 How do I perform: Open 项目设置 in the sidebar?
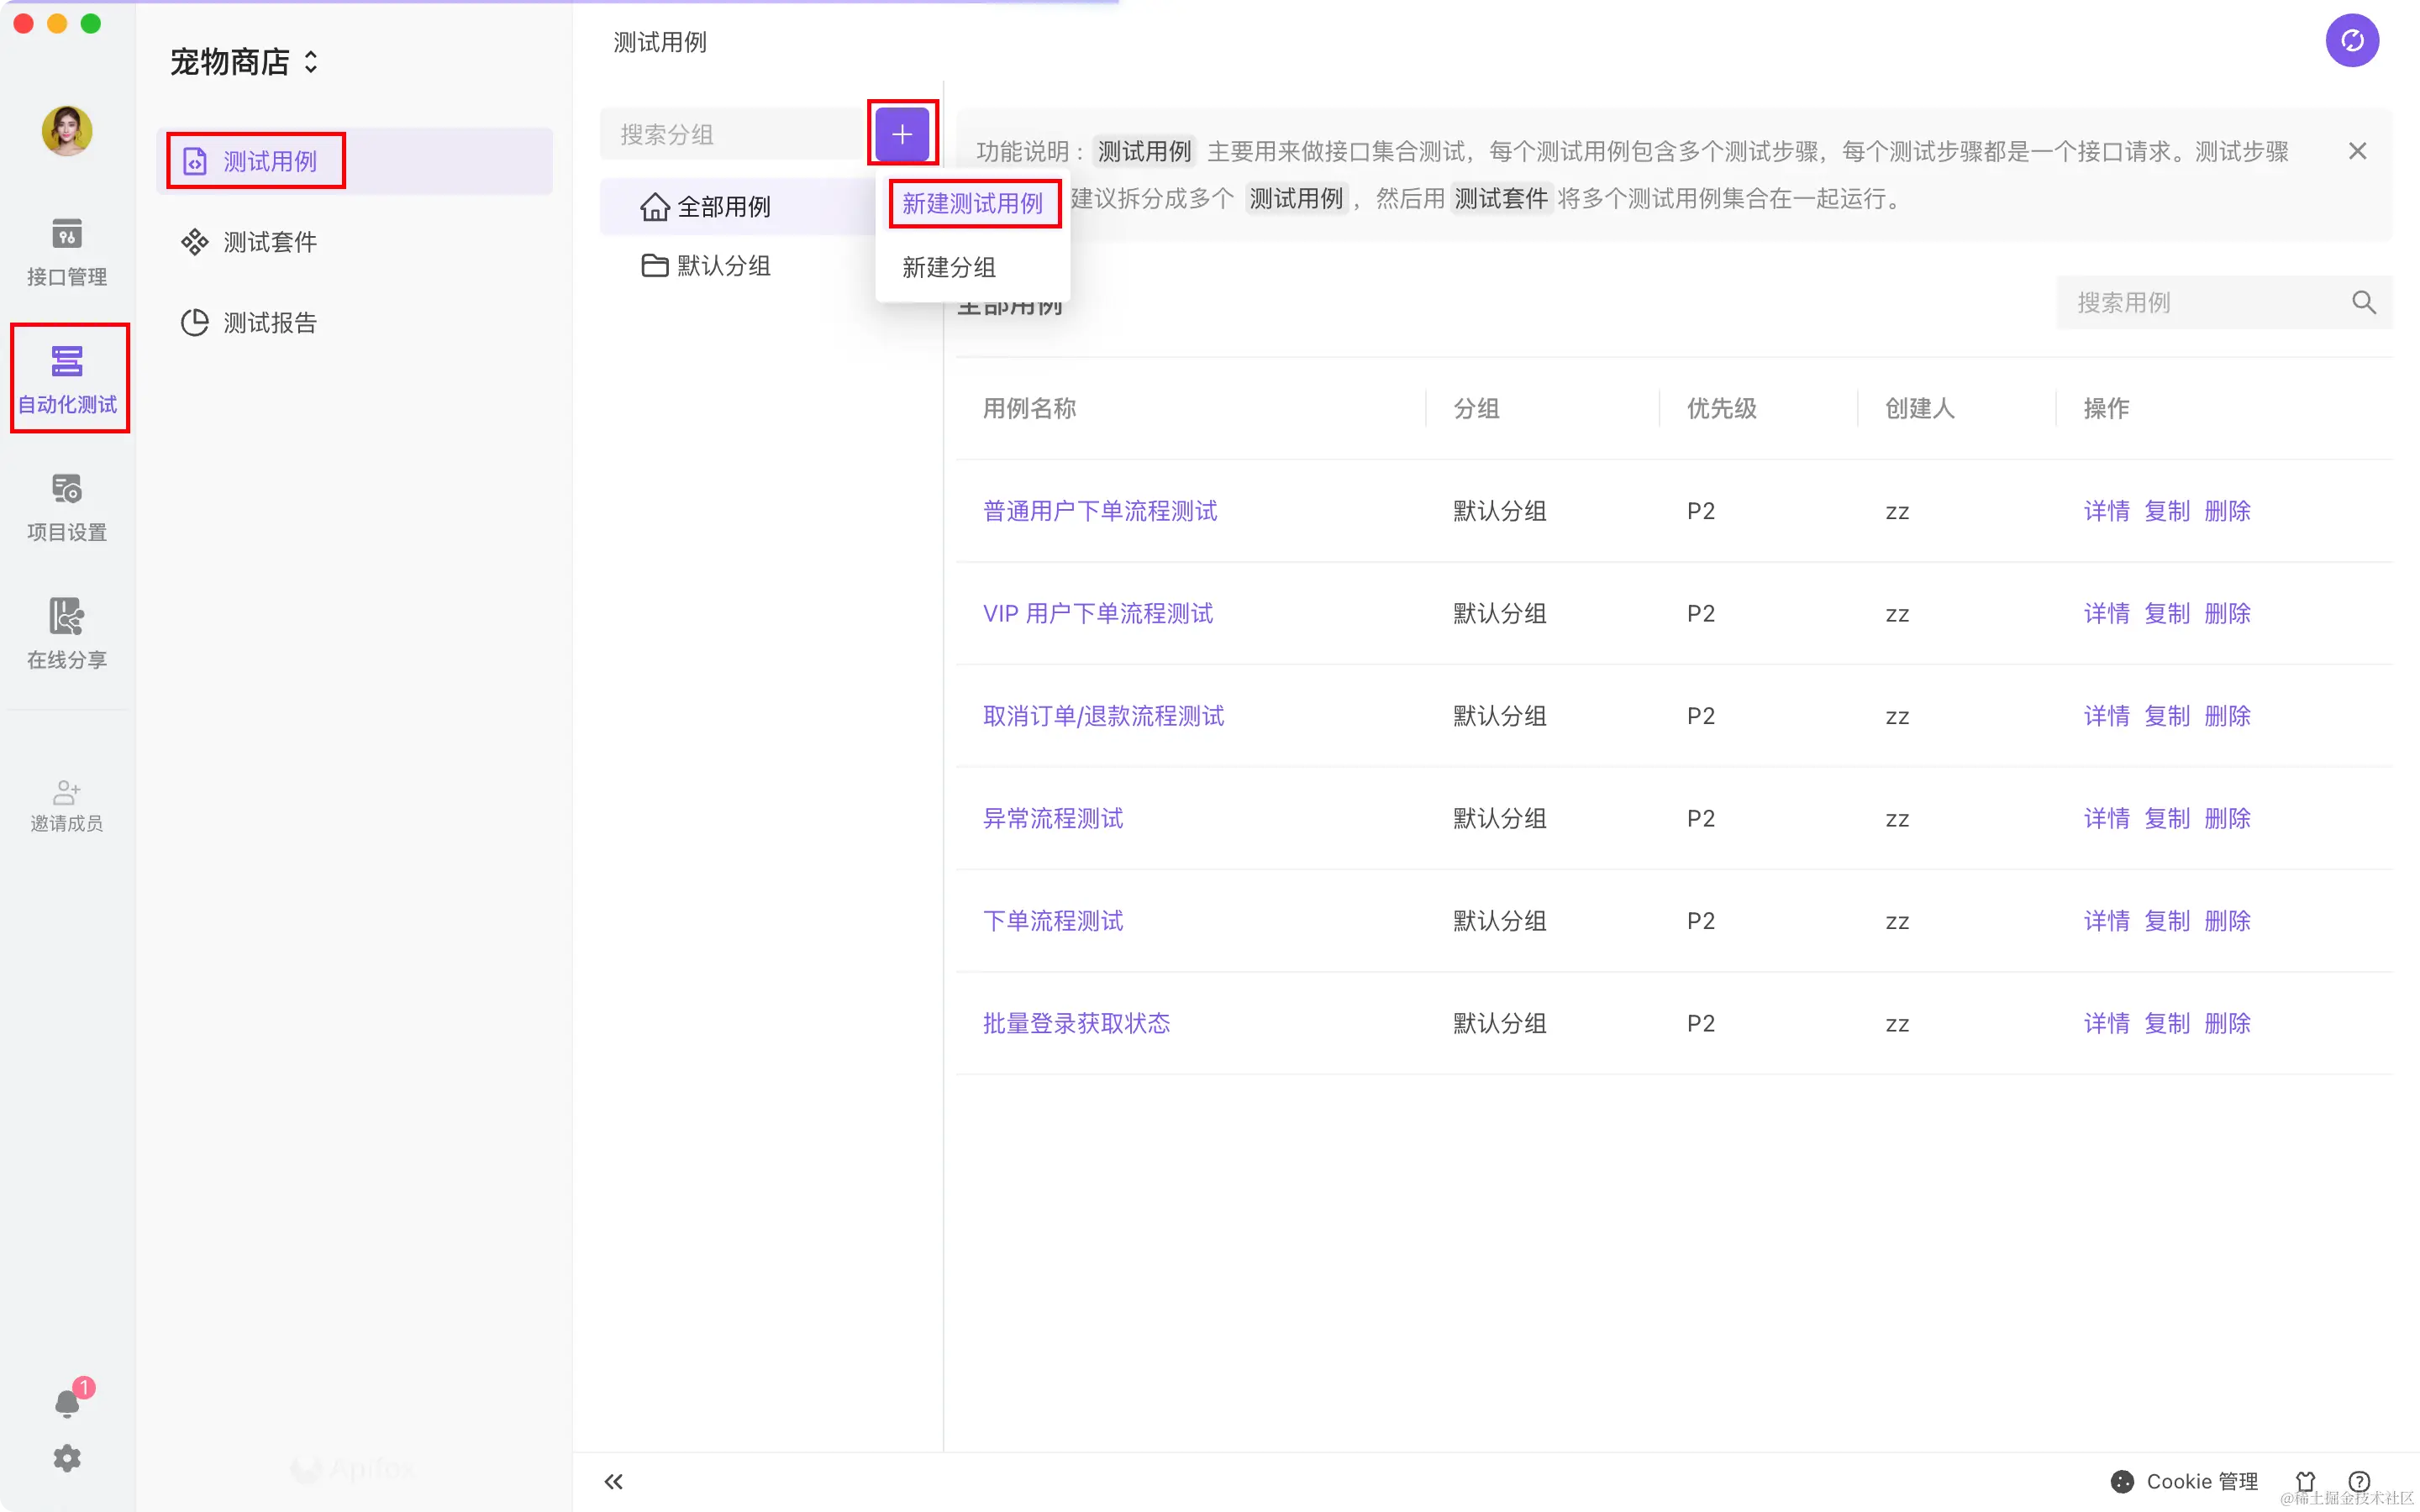pyautogui.click(x=66, y=506)
